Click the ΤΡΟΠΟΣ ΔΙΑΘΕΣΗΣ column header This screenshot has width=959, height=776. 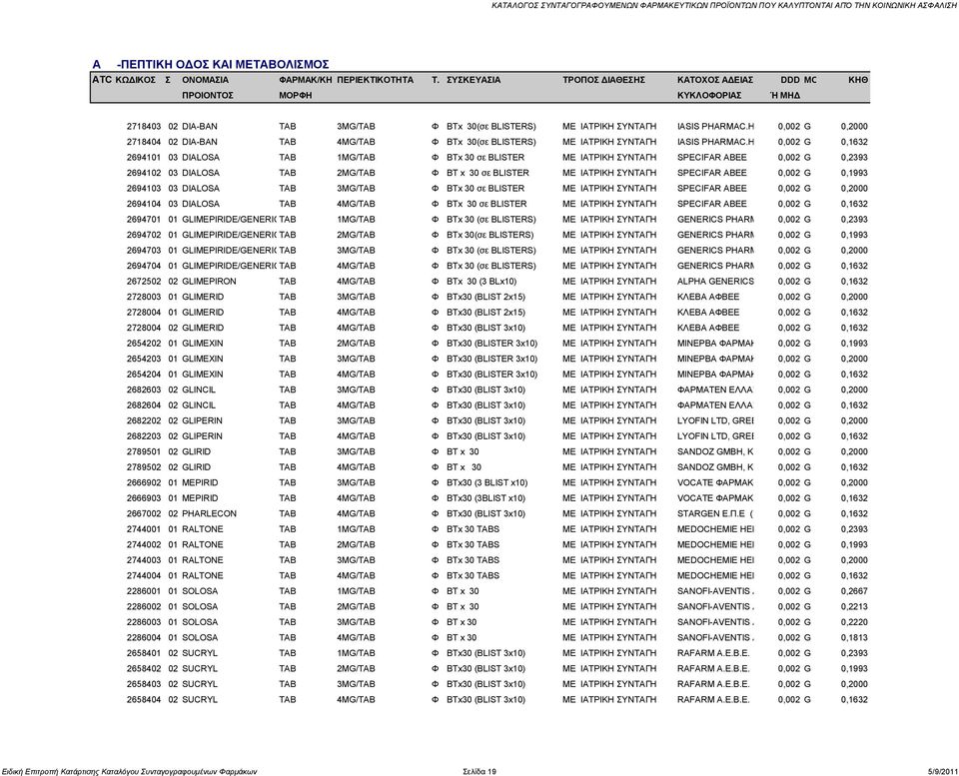[x=603, y=80]
